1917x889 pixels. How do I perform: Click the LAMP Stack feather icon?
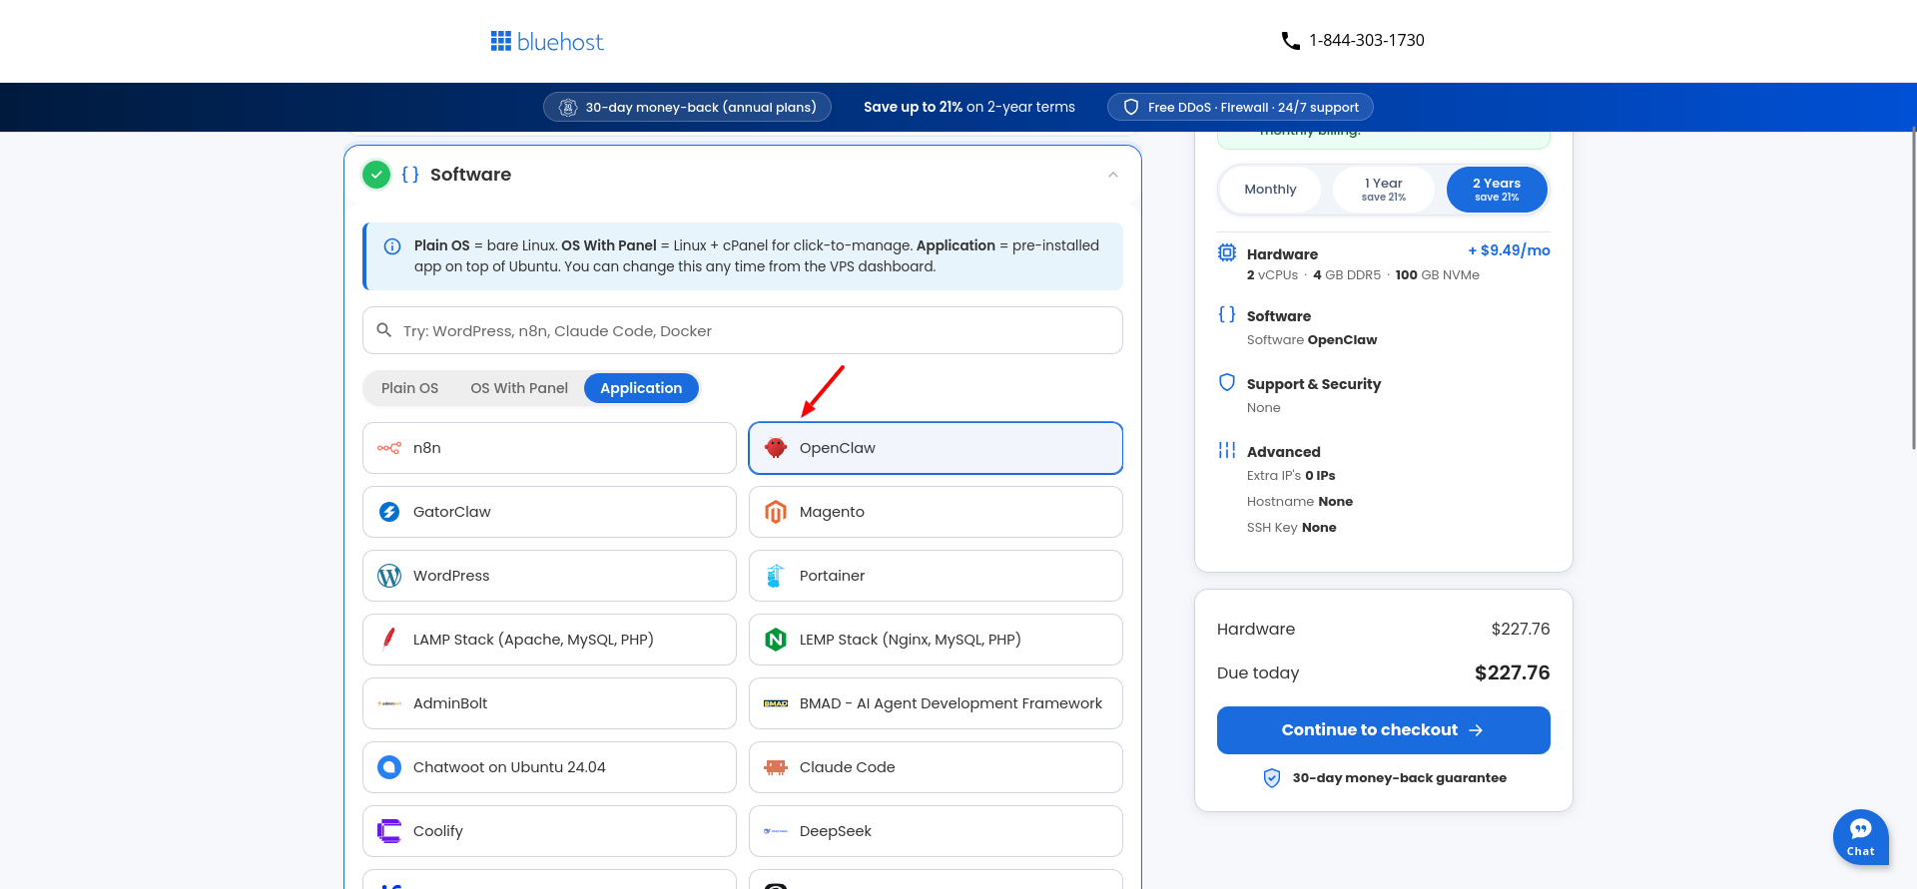pos(389,640)
